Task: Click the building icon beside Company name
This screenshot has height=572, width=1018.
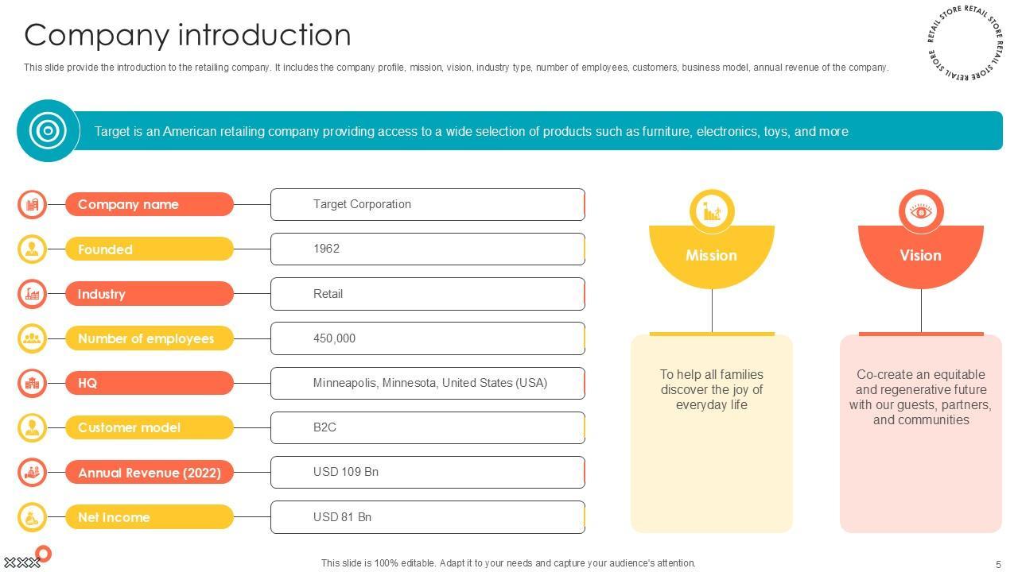Action: (32, 204)
